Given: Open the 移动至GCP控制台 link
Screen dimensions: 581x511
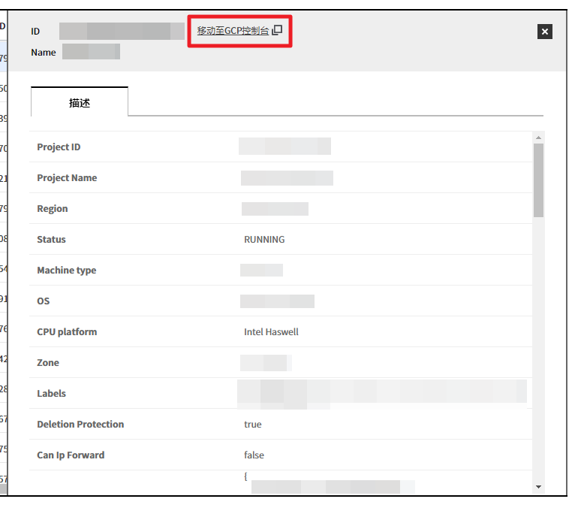Looking at the screenshot, I should pos(233,31).
